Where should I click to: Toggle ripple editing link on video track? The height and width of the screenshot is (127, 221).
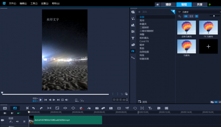(11, 121)
